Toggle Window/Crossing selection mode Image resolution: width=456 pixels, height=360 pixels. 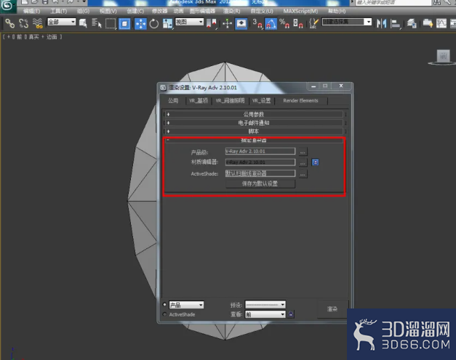pyautogui.click(x=124, y=23)
